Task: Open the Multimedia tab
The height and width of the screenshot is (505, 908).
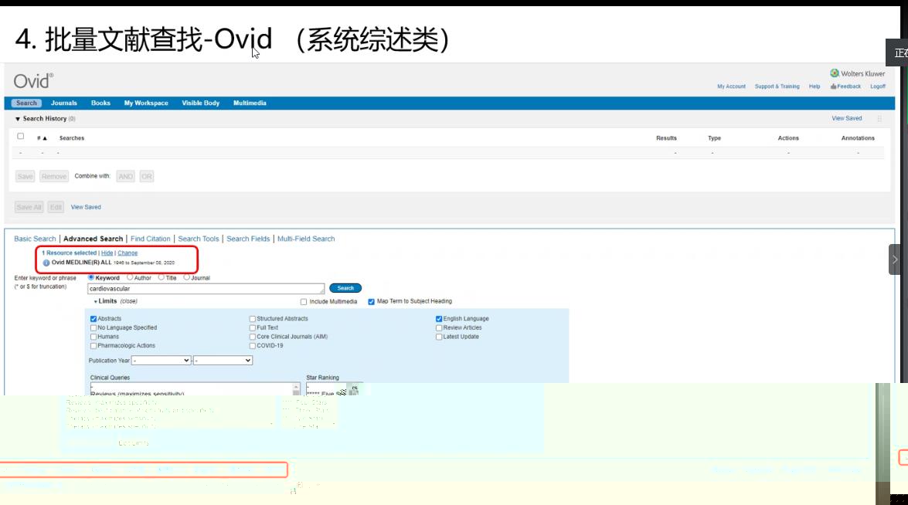Action: click(x=250, y=103)
